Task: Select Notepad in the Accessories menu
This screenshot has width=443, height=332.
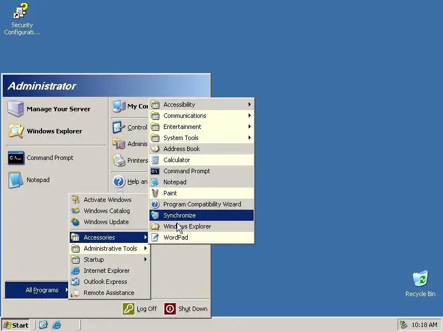Action: coord(202,182)
